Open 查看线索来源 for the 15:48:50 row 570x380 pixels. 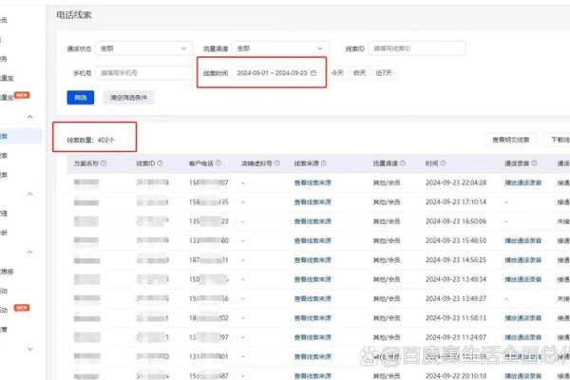click(313, 240)
